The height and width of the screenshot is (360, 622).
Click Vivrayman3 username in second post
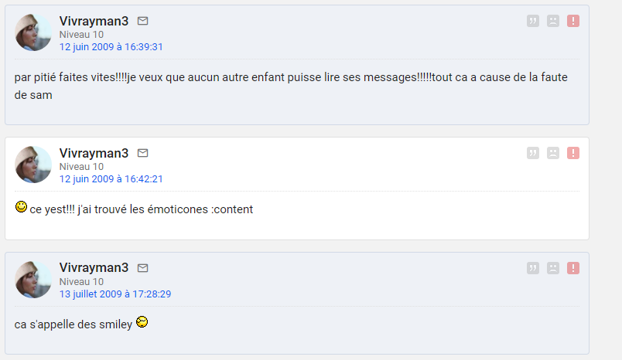94,153
